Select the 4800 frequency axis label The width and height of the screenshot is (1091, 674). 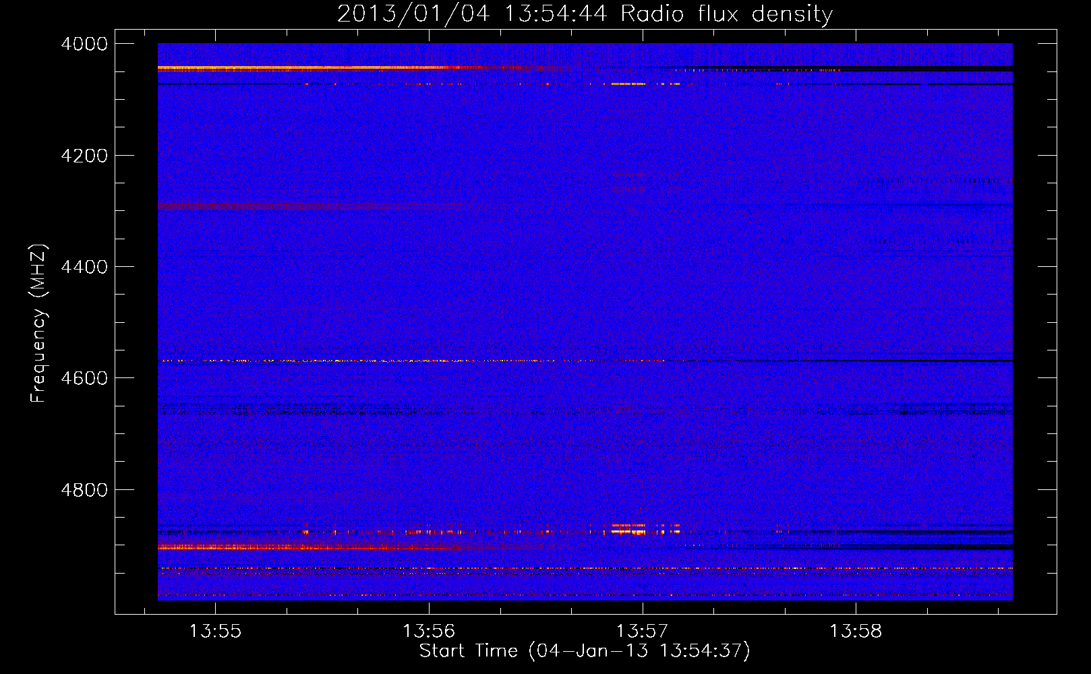(84, 490)
